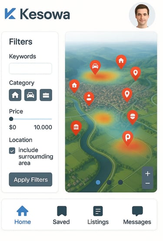Switch to the Listings tab
Screen dimensions: 163x241
[98, 215]
